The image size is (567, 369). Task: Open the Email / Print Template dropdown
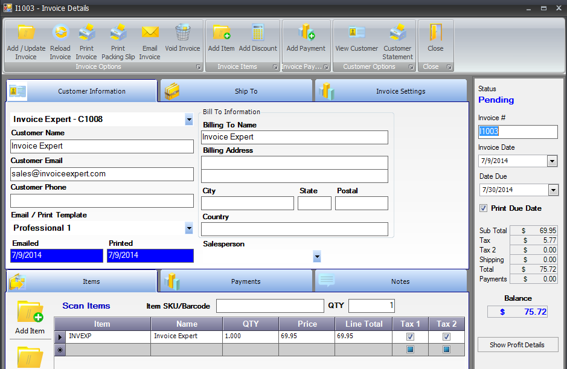point(189,228)
